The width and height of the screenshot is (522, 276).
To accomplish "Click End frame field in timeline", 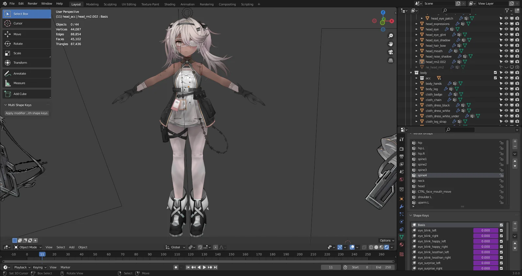I will (383, 267).
